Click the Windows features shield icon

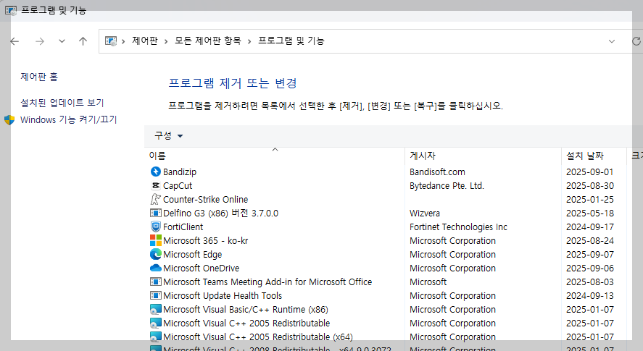(x=9, y=119)
